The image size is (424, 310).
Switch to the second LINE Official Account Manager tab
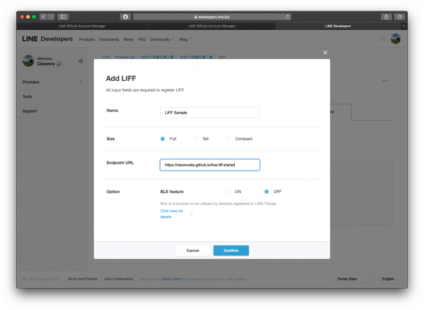(x=212, y=26)
